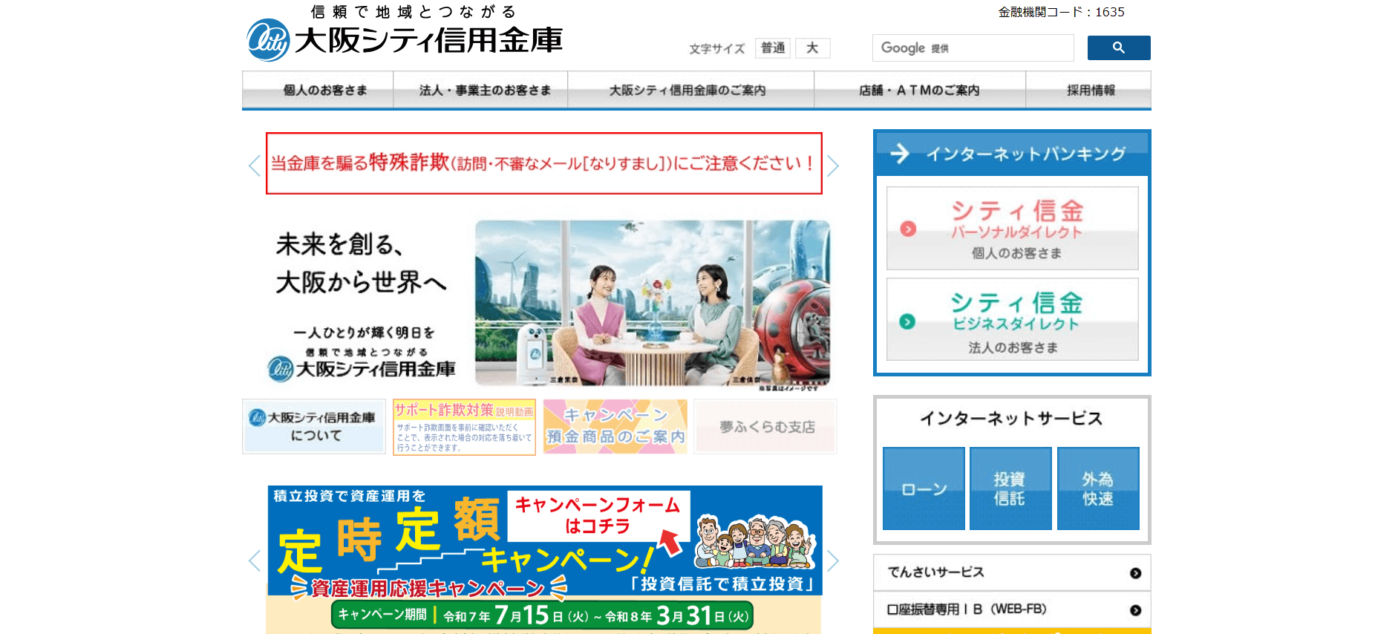
Task: Click the 文字サイズ label
Action: point(716,49)
